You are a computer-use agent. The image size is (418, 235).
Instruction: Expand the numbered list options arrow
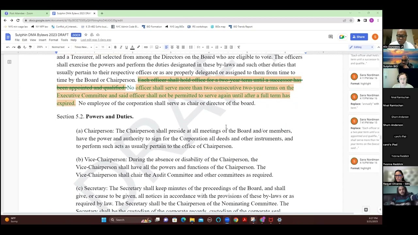[221, 47]
